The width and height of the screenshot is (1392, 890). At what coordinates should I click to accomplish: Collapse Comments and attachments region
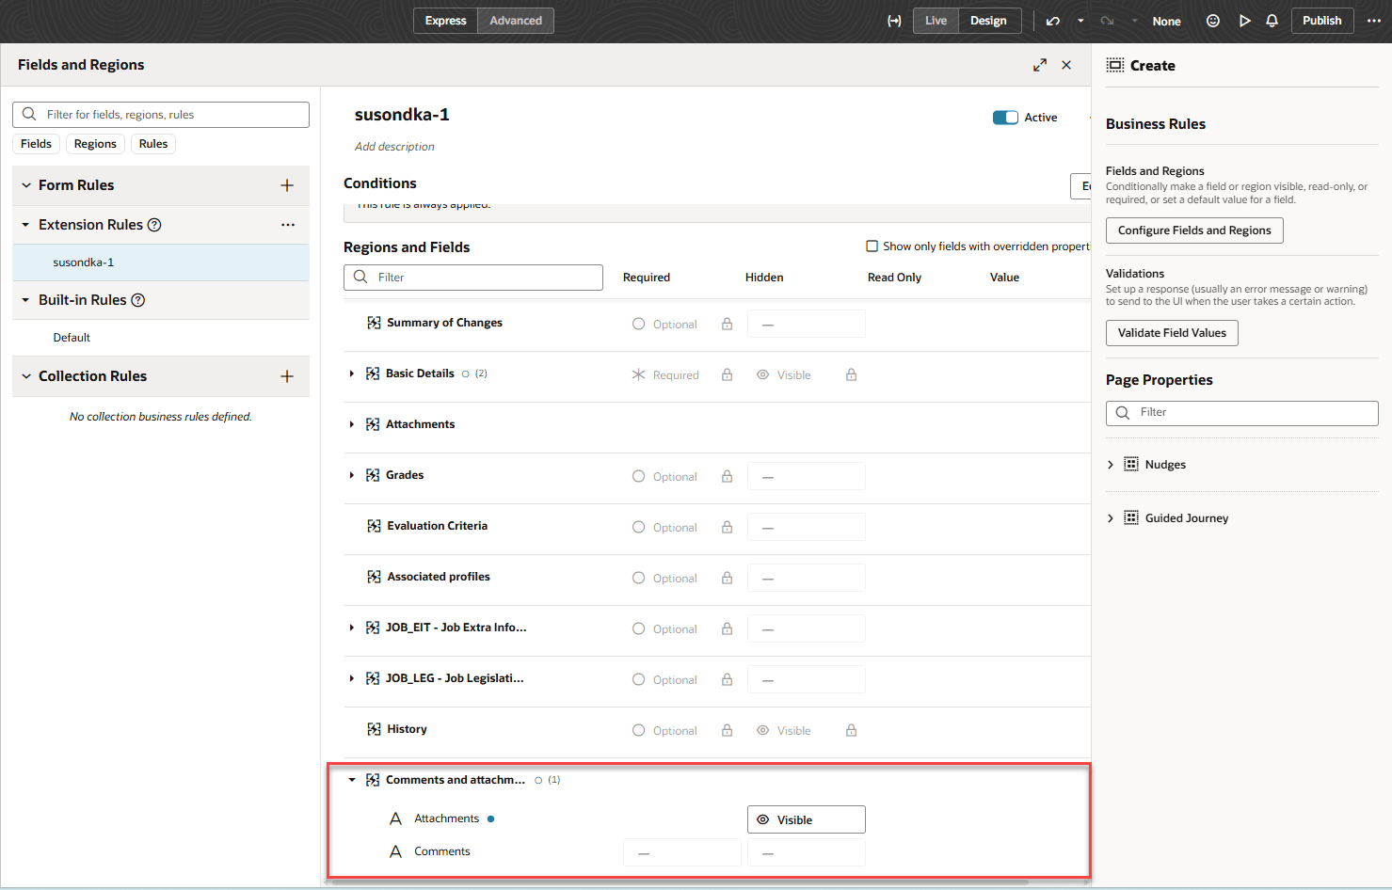click(x=352, y=780)
